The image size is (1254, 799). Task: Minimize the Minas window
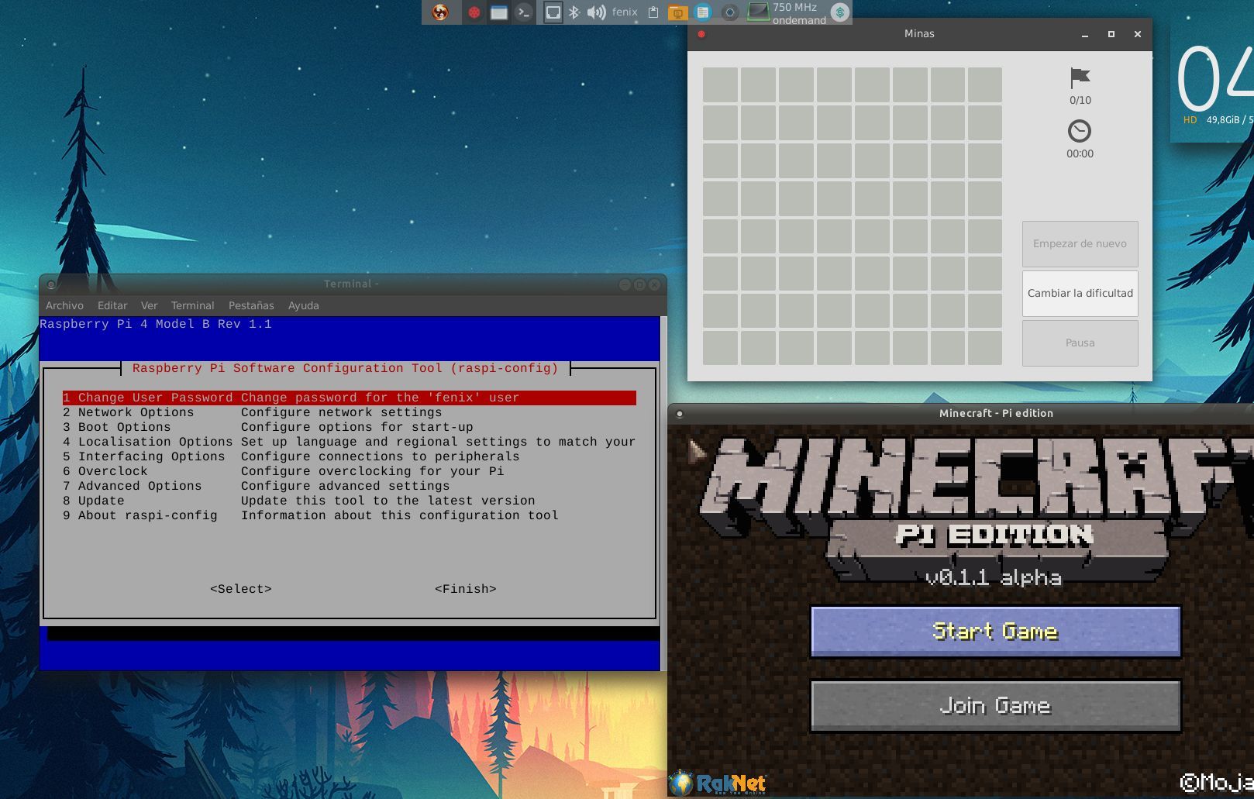[x=1085, y=34]
